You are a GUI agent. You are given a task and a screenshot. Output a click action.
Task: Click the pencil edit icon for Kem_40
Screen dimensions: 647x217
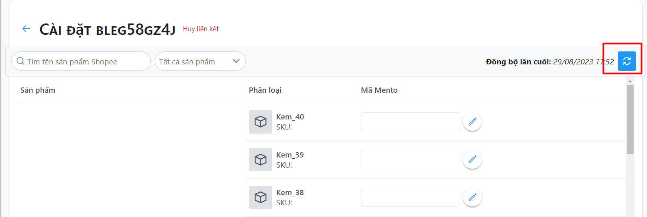click(x=472, y=121)
